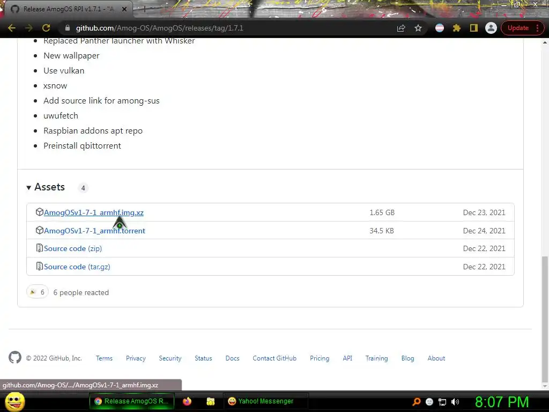Click the zip file icon for Source code (zip)
The width and height of the screenshot is (549, 412).
point(40,248)
